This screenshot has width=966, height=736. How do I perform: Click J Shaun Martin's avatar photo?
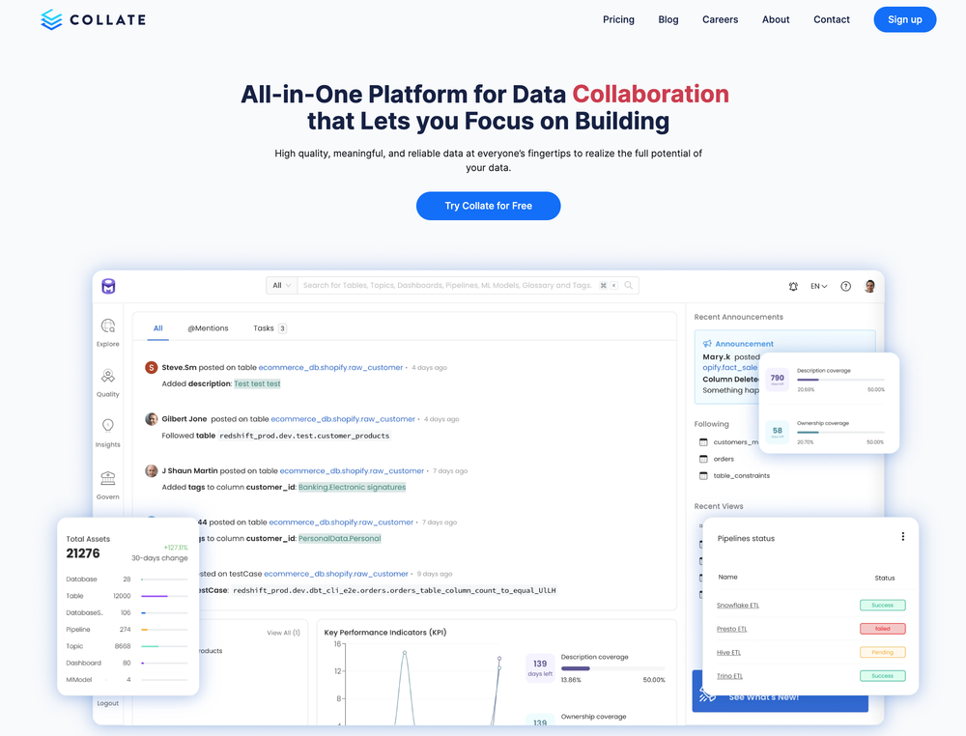(x=151, y=471)
